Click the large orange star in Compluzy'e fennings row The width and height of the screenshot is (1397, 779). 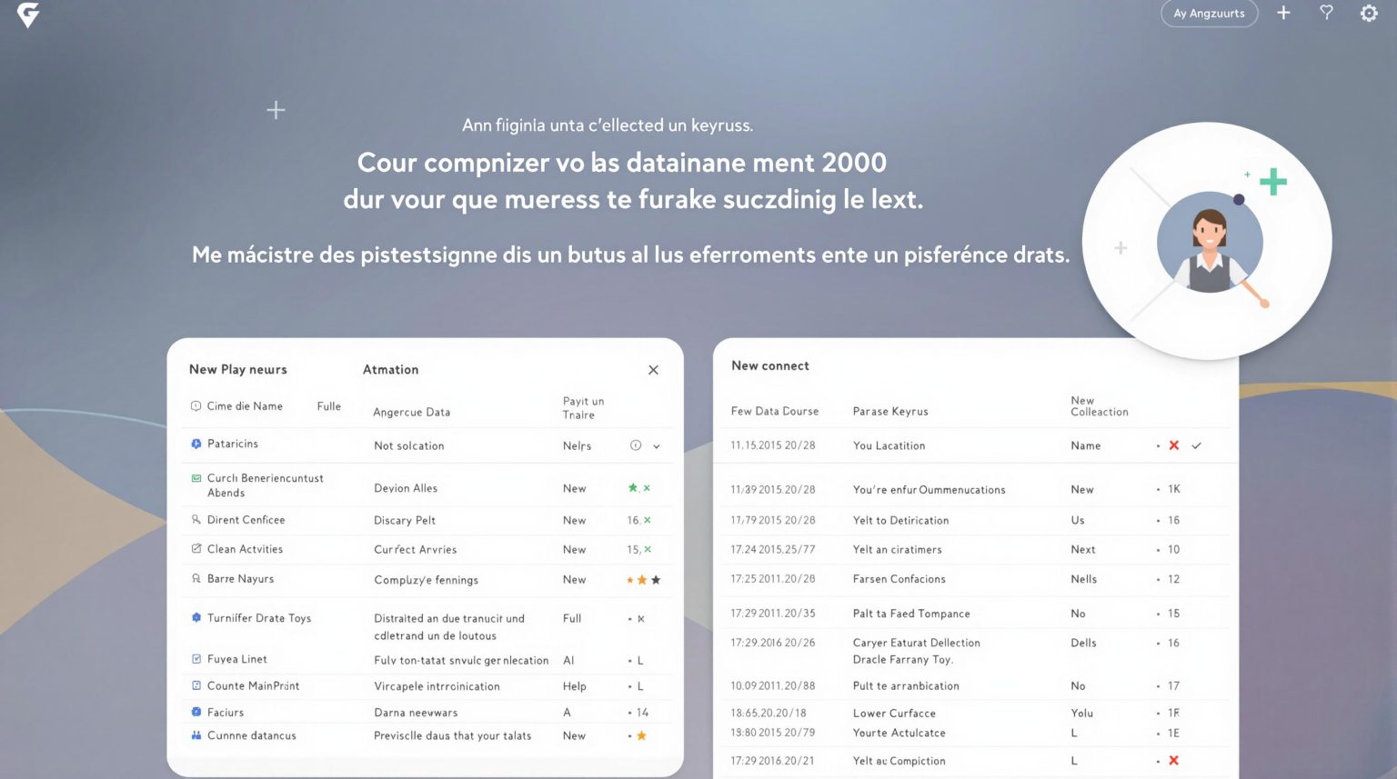(x=642, y=580)
